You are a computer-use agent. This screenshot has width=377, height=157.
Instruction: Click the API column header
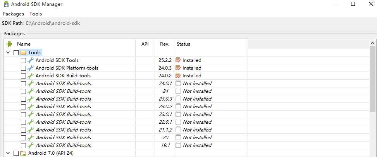(145, 44)
